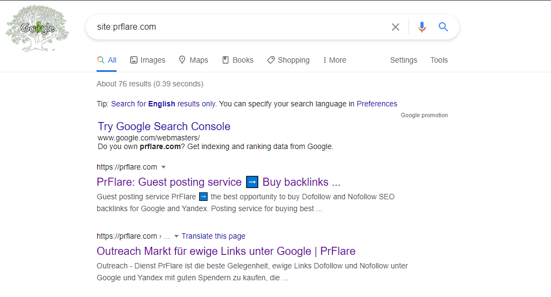Start voice search with microphone icon
Image resolution: width=551 pixels, height=297 pixels.
click(422, 27)
